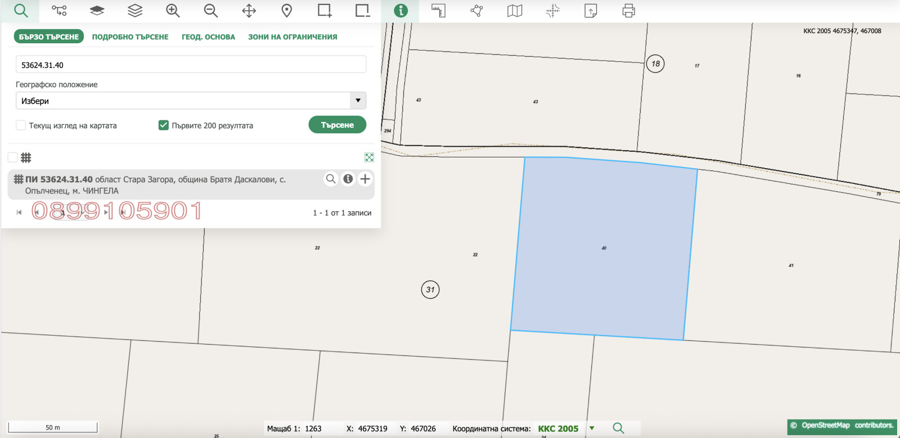The height and width of the screenshot is (438, 900).
Task: Activate the info identify tool
Action: click(400, 11)
